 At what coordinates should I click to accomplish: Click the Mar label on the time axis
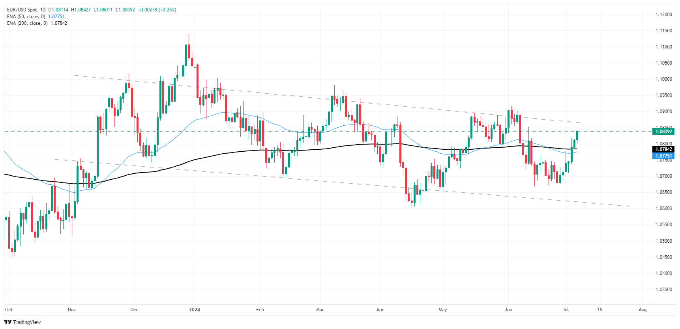point(320,310)
